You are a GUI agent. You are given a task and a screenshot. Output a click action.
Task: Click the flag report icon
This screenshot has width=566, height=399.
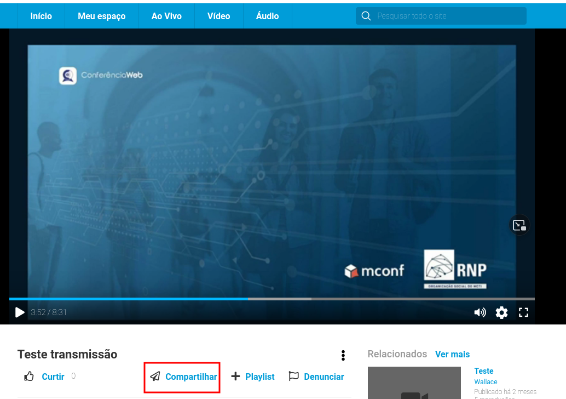click(x=294, y=376)
